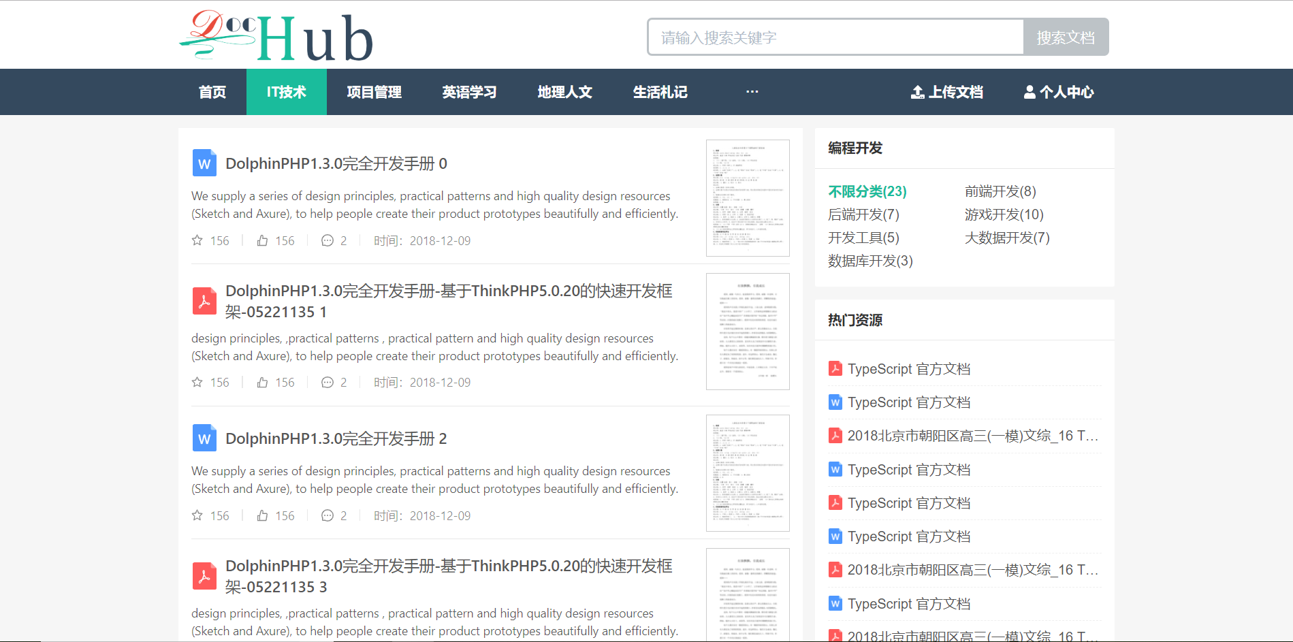The height and width of the screenshot is (642, 1293).
Task: Filter by 数据库开发(3) category
Action: tap(870, 261)
